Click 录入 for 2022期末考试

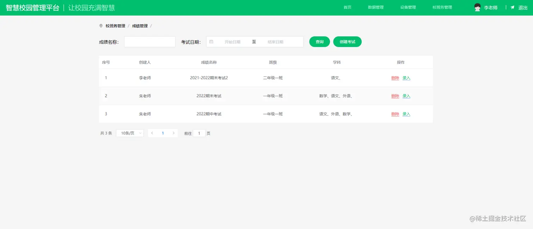click(x=406, y=96)
